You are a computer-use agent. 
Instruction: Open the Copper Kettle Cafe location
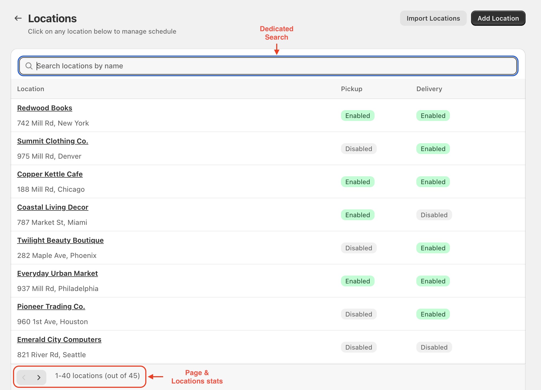(50, 174)
